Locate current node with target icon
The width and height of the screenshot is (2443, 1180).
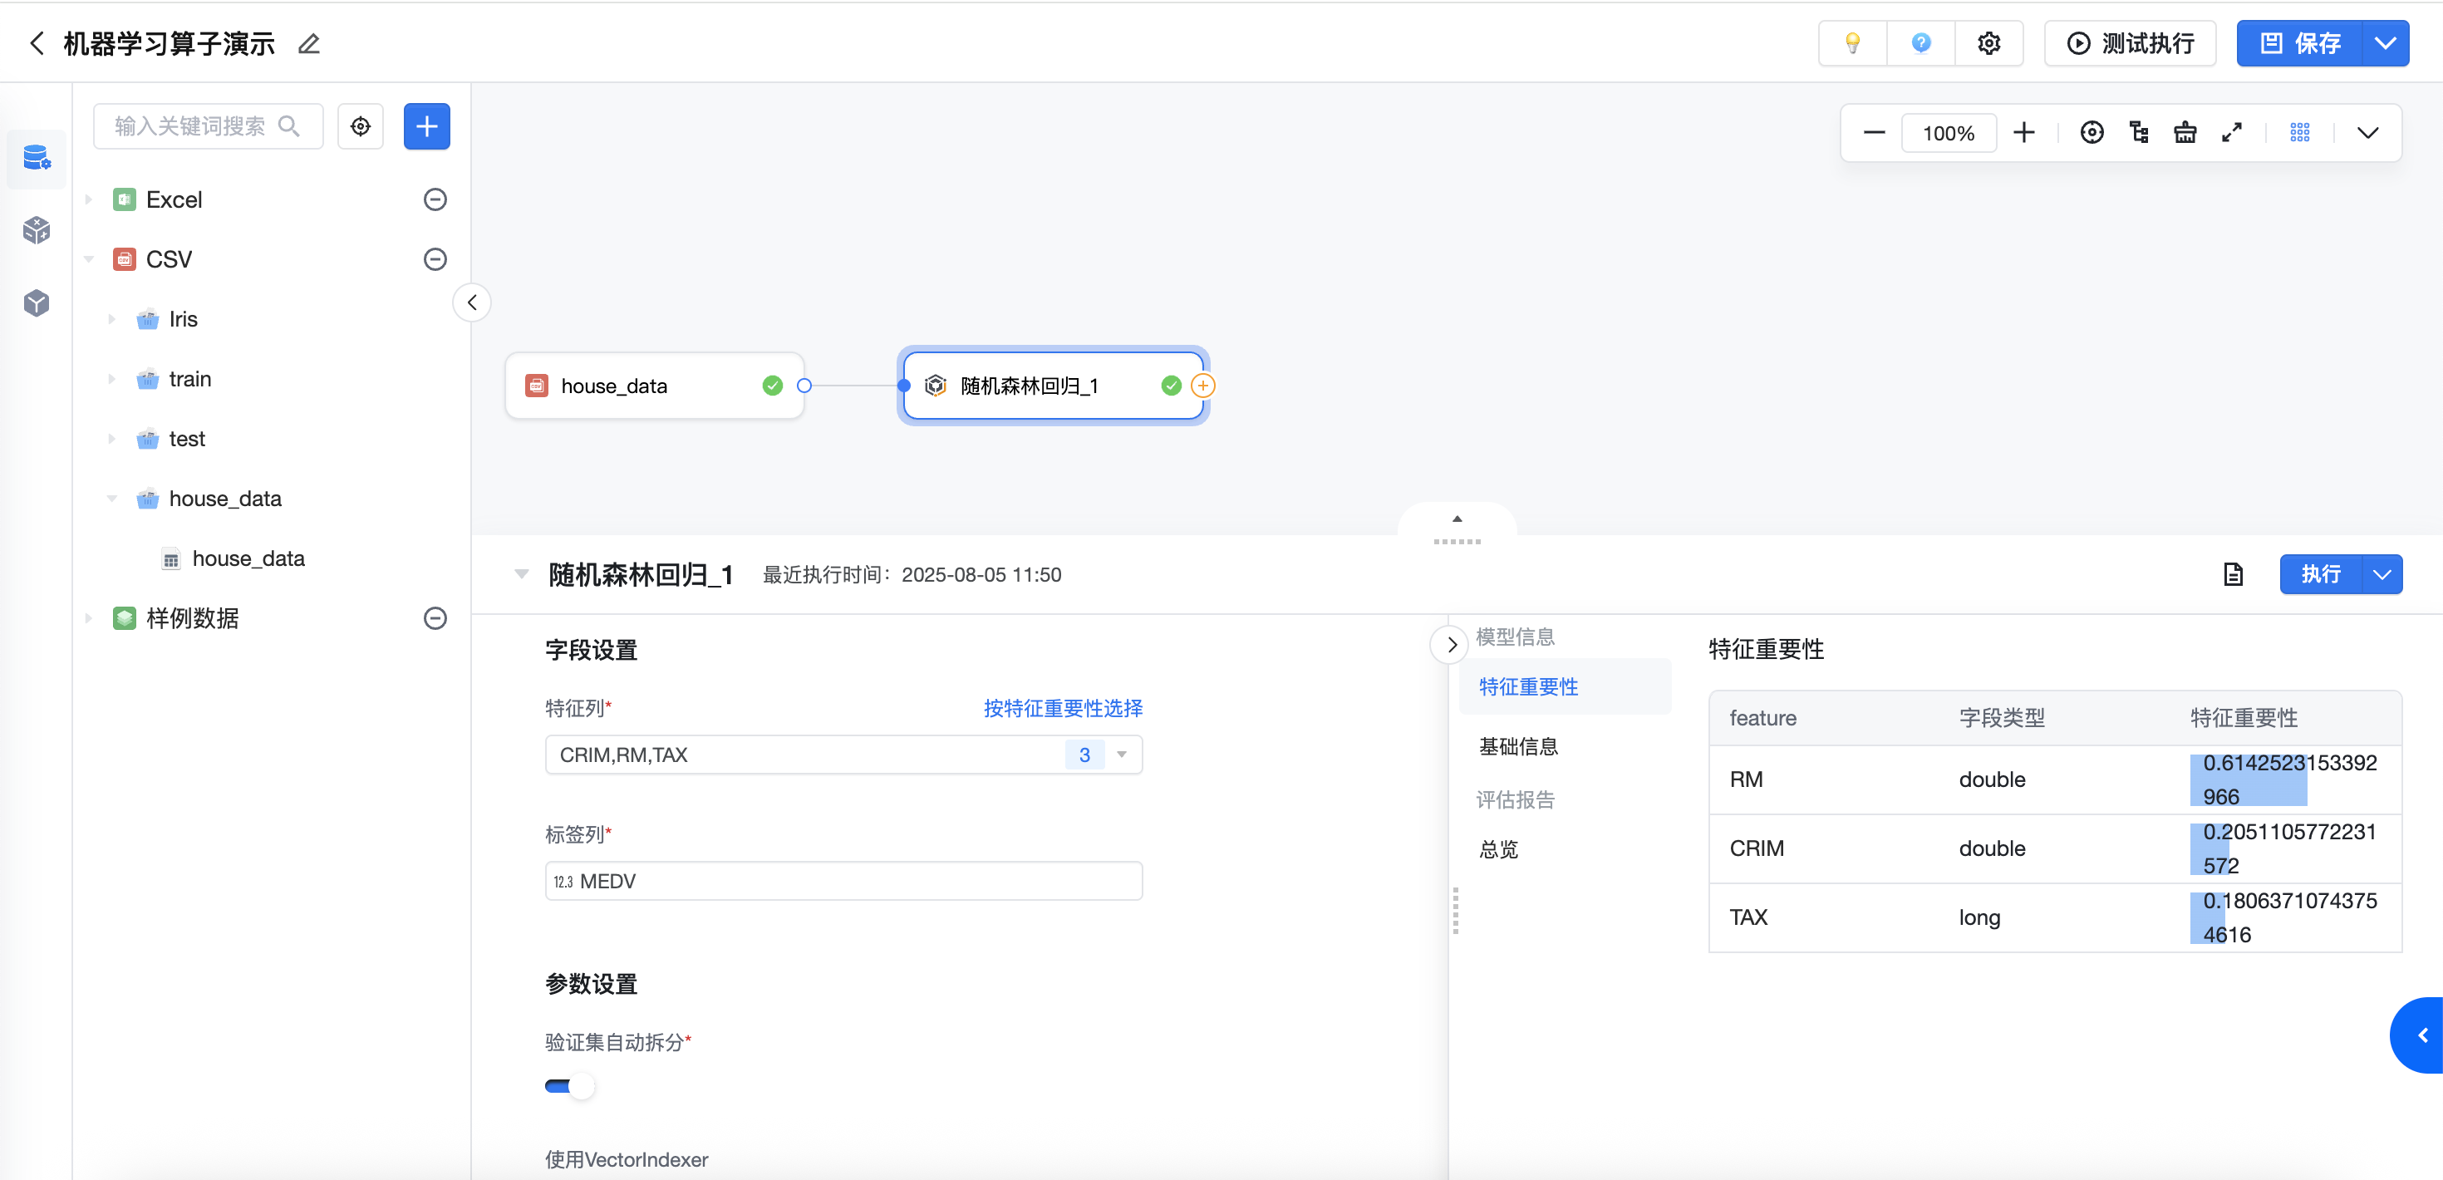click(361, 126)
